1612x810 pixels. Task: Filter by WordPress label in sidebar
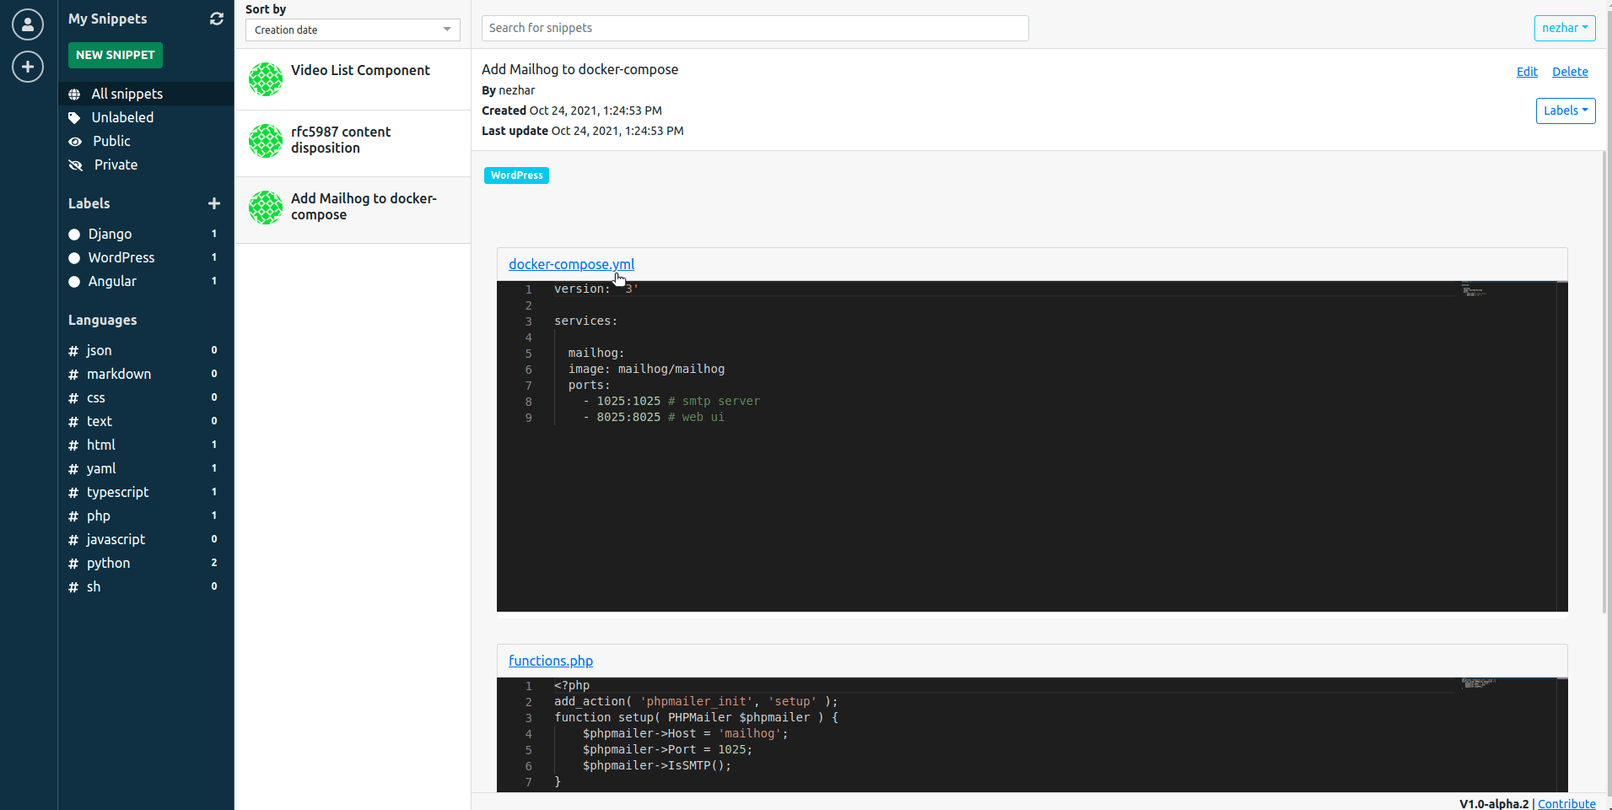(121, 257)
